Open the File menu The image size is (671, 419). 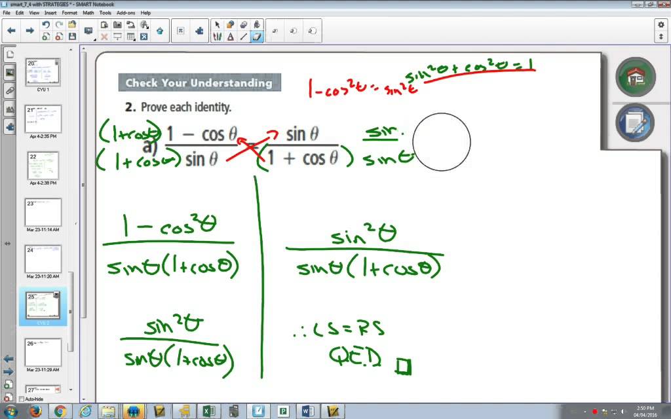7,13
